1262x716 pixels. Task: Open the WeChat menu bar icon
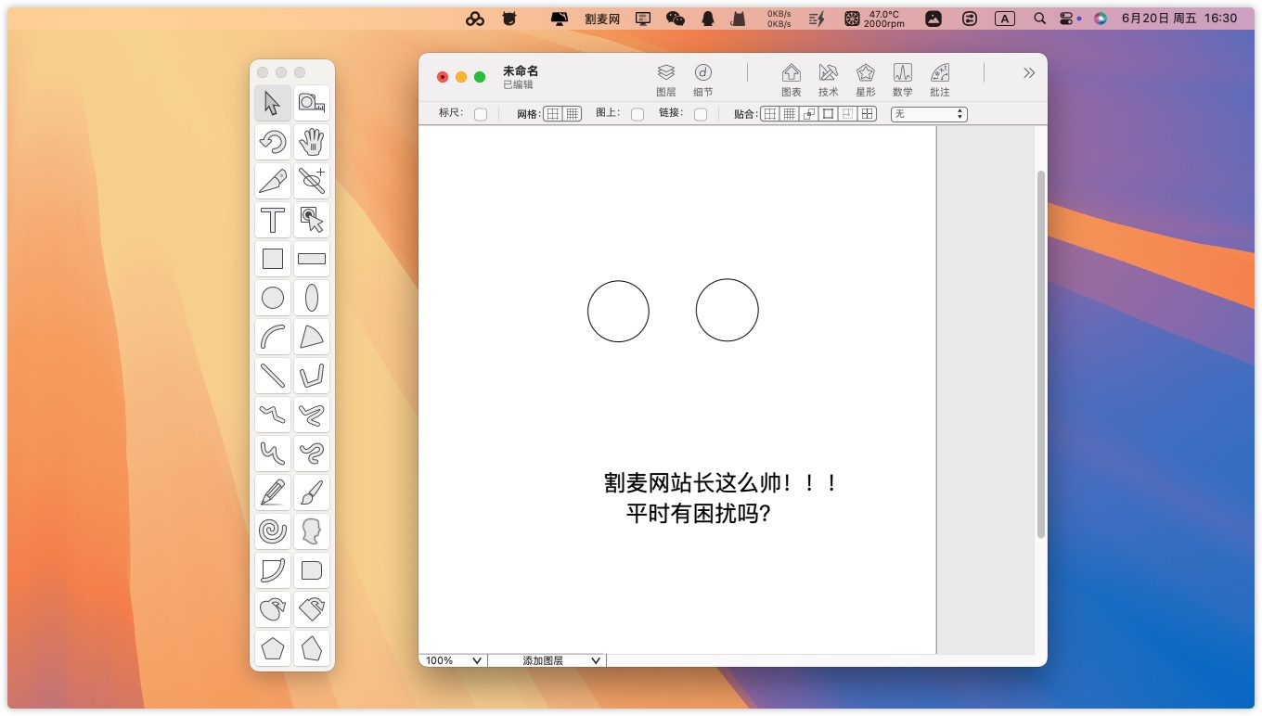click(676, 19)
